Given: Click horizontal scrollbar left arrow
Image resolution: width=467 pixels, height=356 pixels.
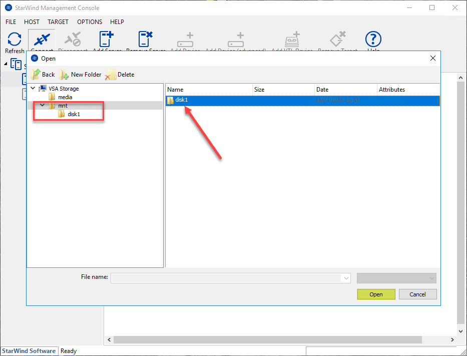Looking at the screenshot, I should pyautogui.click(x=109, y=339).
